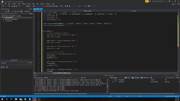Open Show output from Debug dropdown
Image resolution: width=180 pixels, height=101 pixels.
pyautogui.click(x=58, y=78)
